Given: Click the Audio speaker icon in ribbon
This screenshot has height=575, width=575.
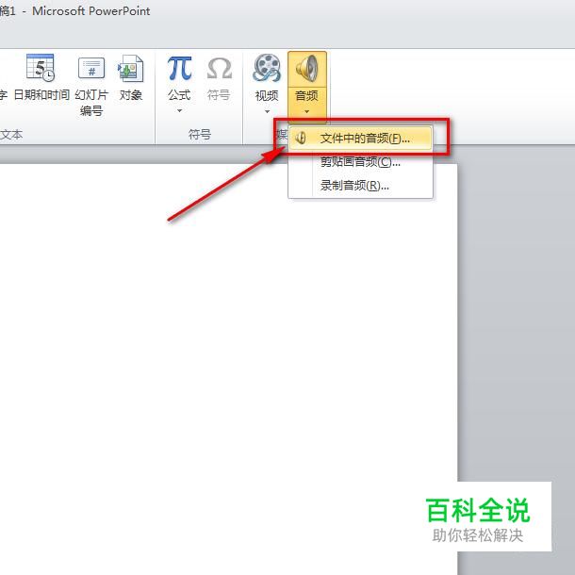Looking at the screenshot, I should [307, 68].
